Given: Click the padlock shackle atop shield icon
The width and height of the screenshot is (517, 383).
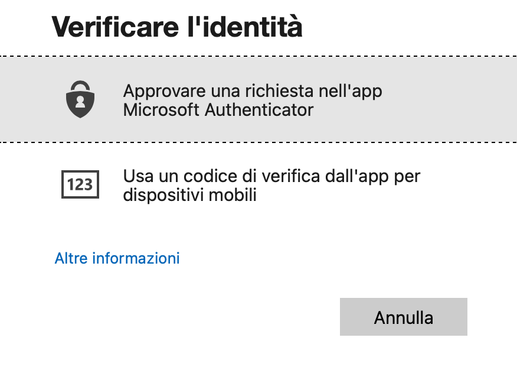Looking at the screenshot, I should point(80,86).
